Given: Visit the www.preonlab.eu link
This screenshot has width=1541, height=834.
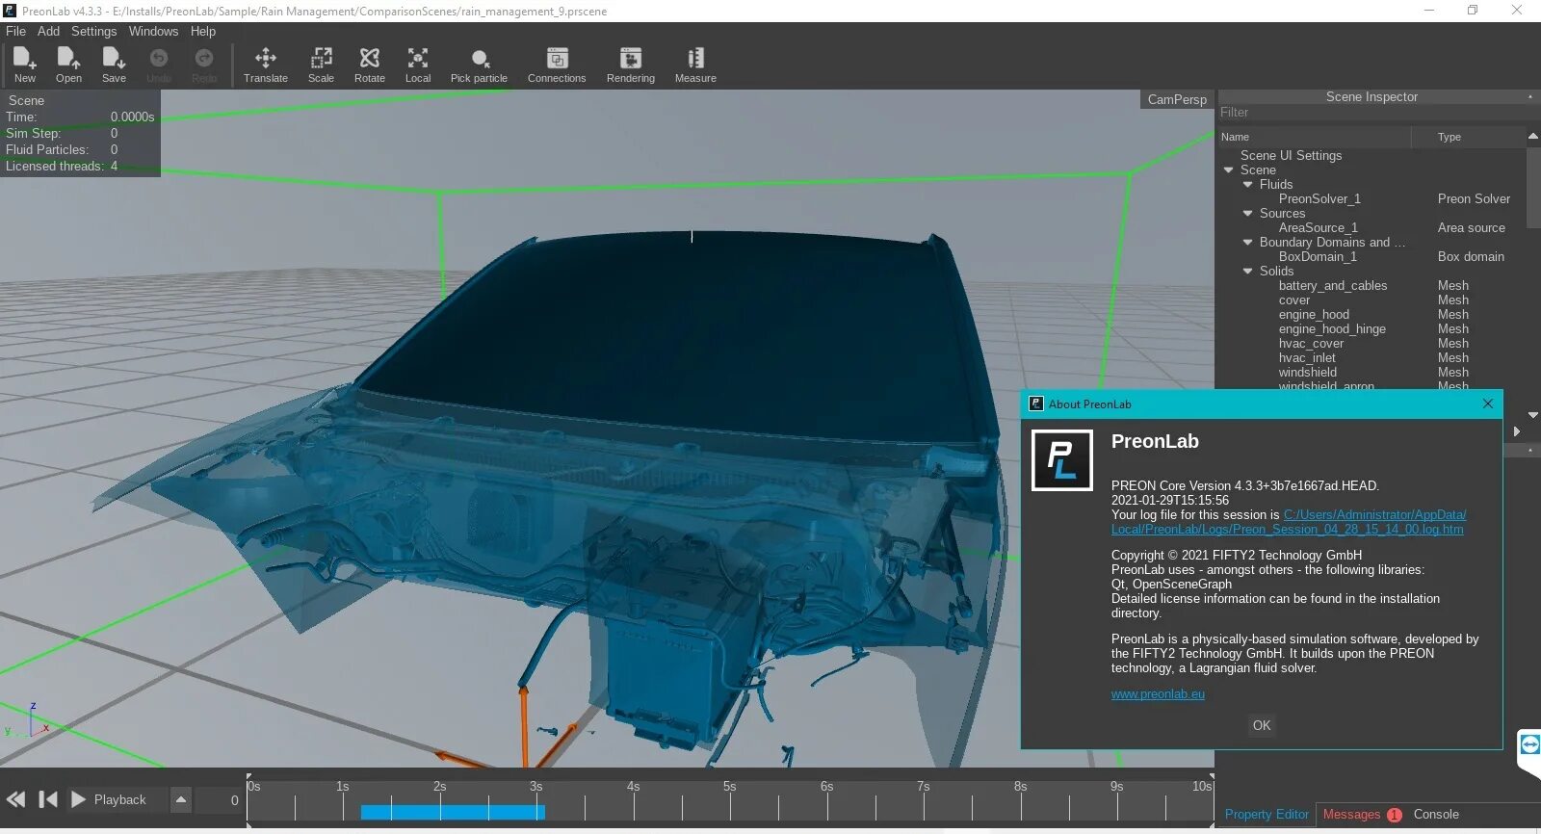Looking at the screenshot, I should (x=1158, y=694).
